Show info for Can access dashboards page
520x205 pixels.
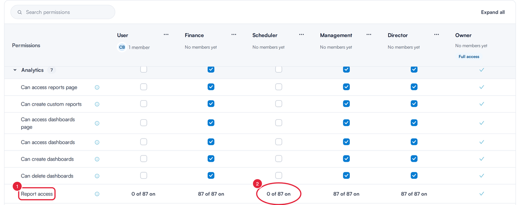pyautogui.click(x=97, y=123)
